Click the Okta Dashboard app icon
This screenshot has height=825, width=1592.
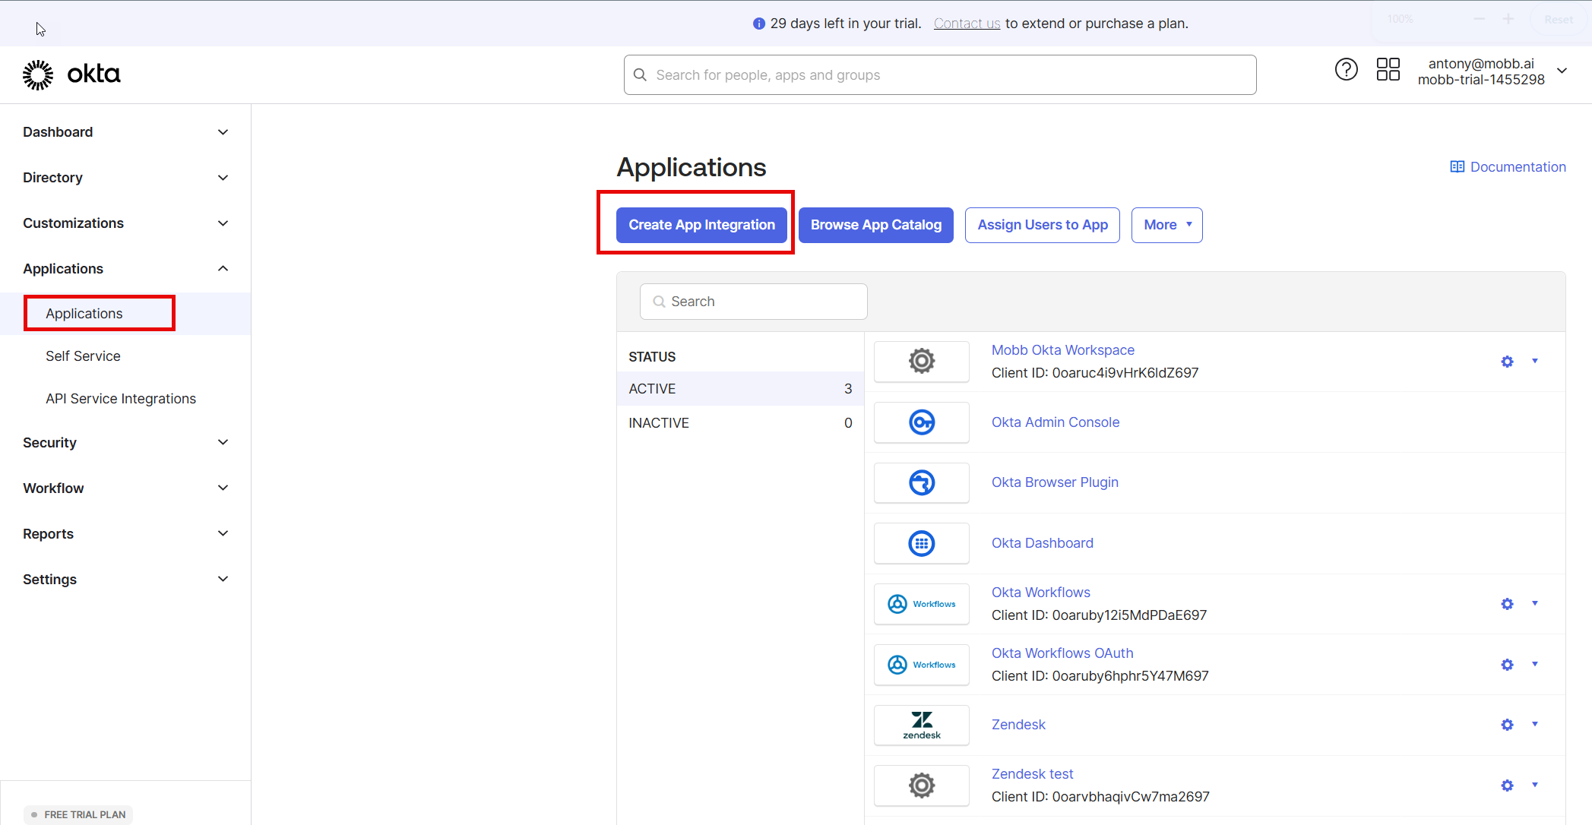point(921,543)
